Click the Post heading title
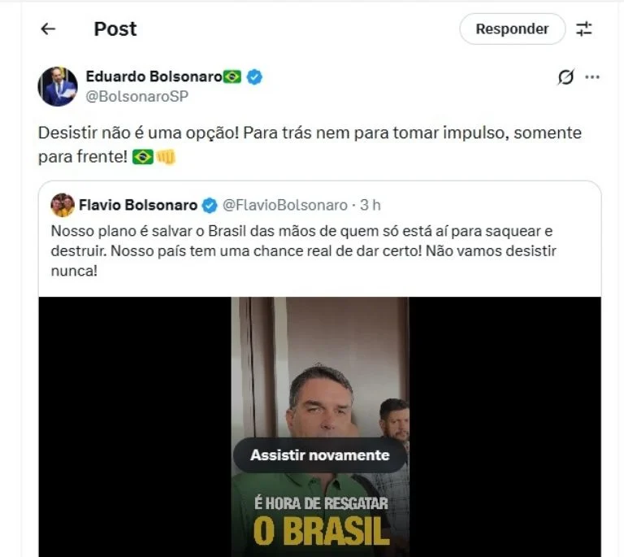 115,28
